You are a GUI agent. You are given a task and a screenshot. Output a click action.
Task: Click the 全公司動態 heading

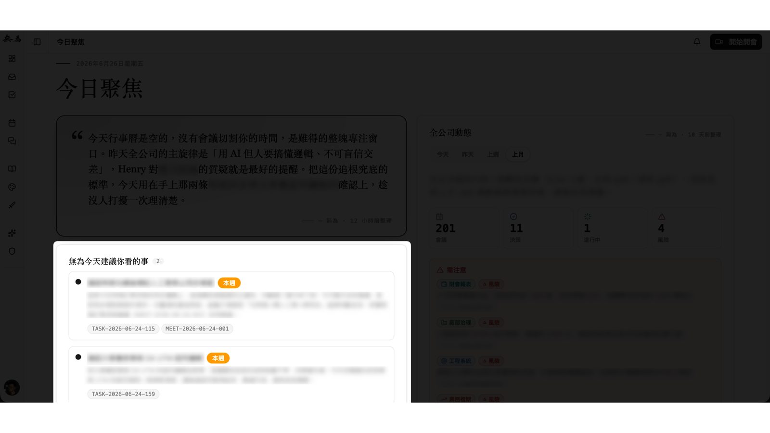click(x=450, y=133)
